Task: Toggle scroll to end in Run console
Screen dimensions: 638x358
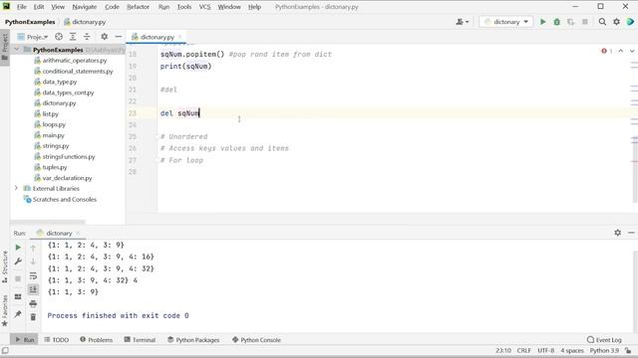Action: [x=33, y=289]
